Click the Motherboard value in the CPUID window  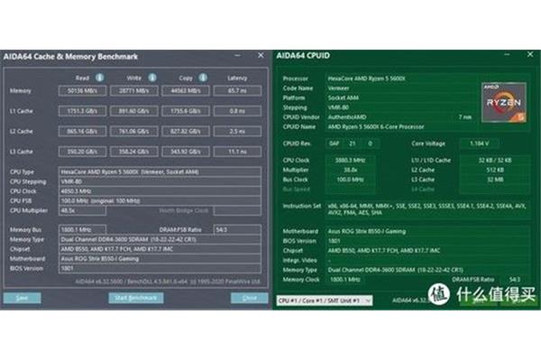pos(366,231)
